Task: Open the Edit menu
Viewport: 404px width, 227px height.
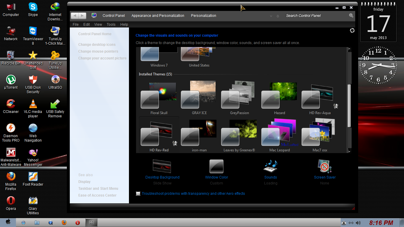Action: click(x=86, y=25)
